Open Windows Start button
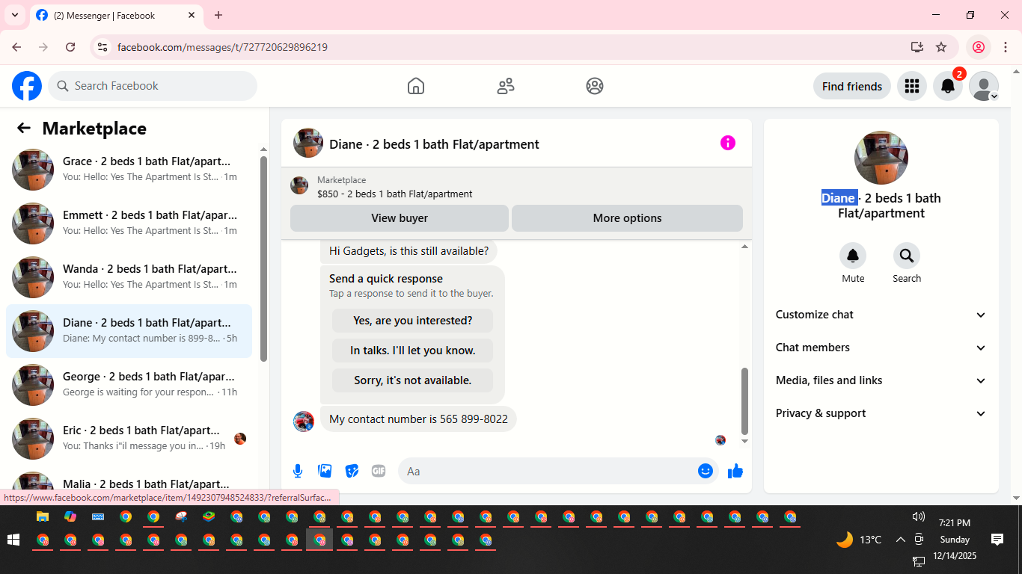The image size is (1022, 574). 13,540
